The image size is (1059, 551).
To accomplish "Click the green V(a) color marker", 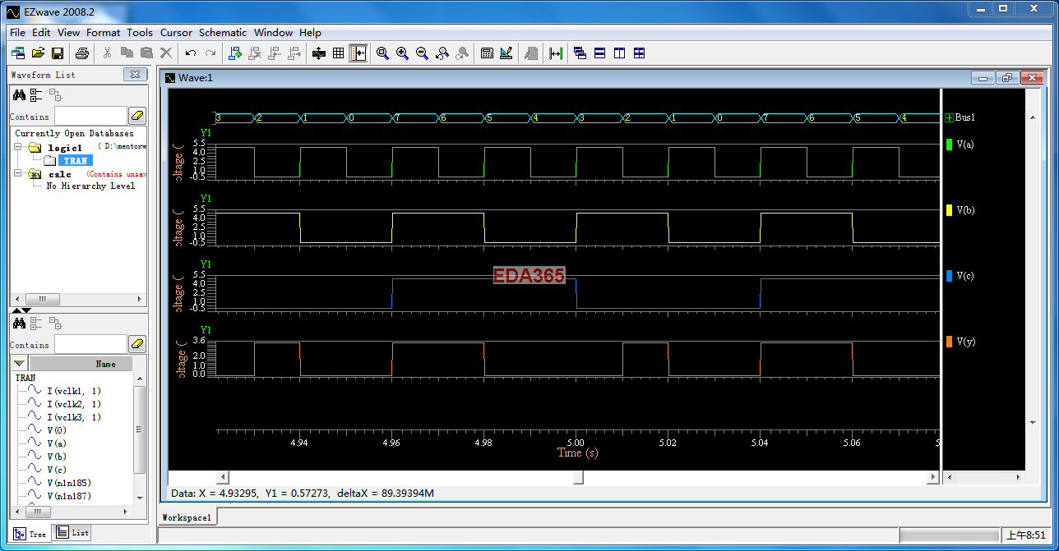I will click(x=949, y=145).
